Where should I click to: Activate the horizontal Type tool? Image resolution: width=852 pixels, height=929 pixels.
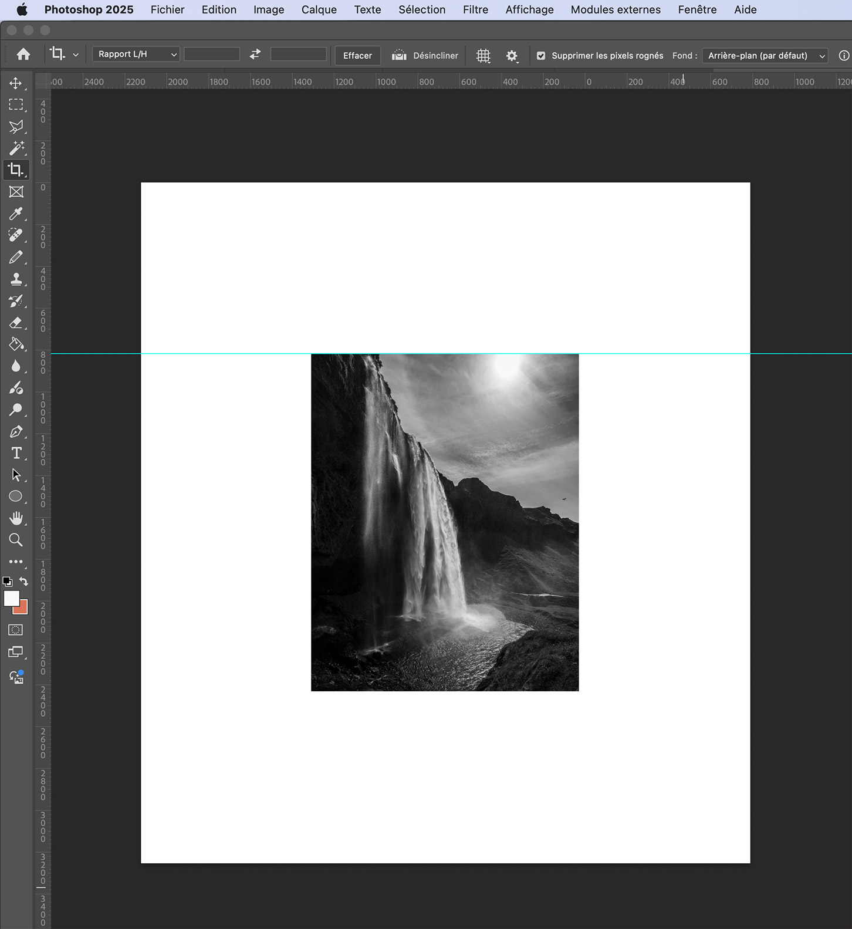tap(16, 453)
